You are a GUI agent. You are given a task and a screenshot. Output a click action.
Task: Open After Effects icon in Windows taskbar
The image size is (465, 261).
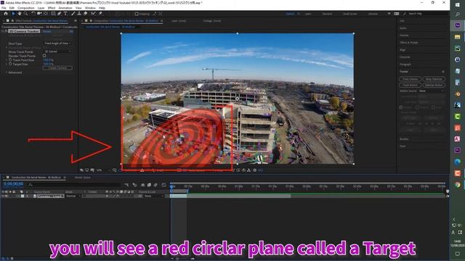[x=457, y=25]
